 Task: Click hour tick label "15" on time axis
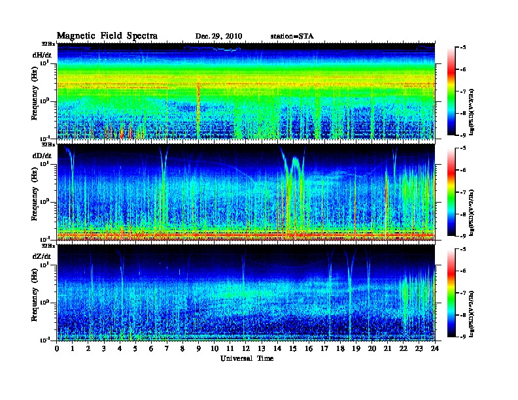point(293,349)
